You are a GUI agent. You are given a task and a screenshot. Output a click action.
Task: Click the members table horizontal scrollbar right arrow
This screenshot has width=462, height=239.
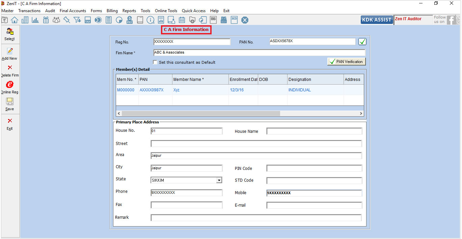(361, 114)
